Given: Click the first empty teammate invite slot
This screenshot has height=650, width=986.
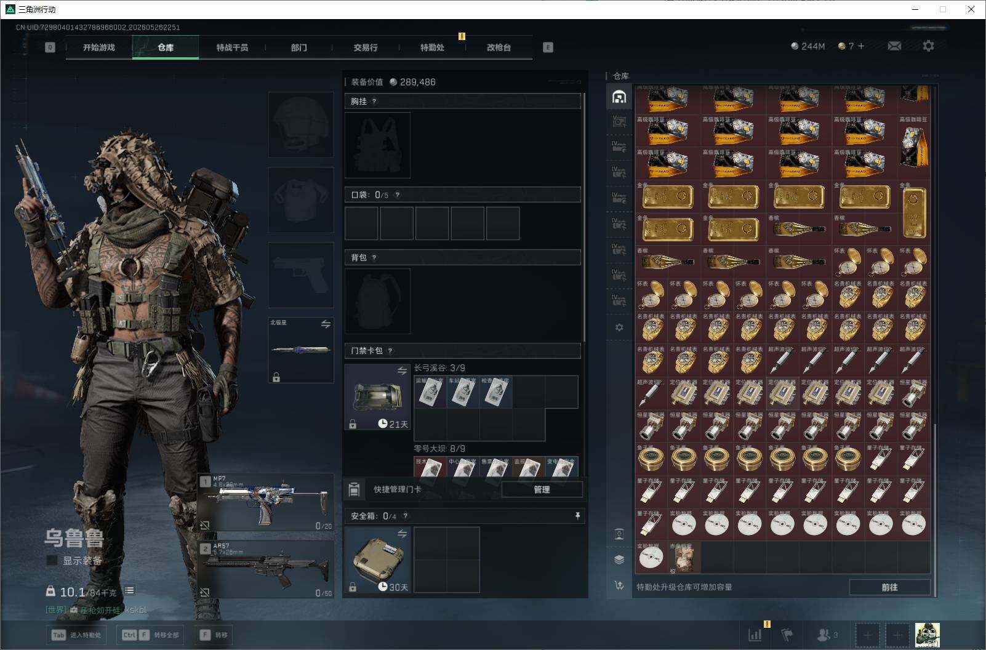Looking at the screenshot, I should (x=867, y=635).
